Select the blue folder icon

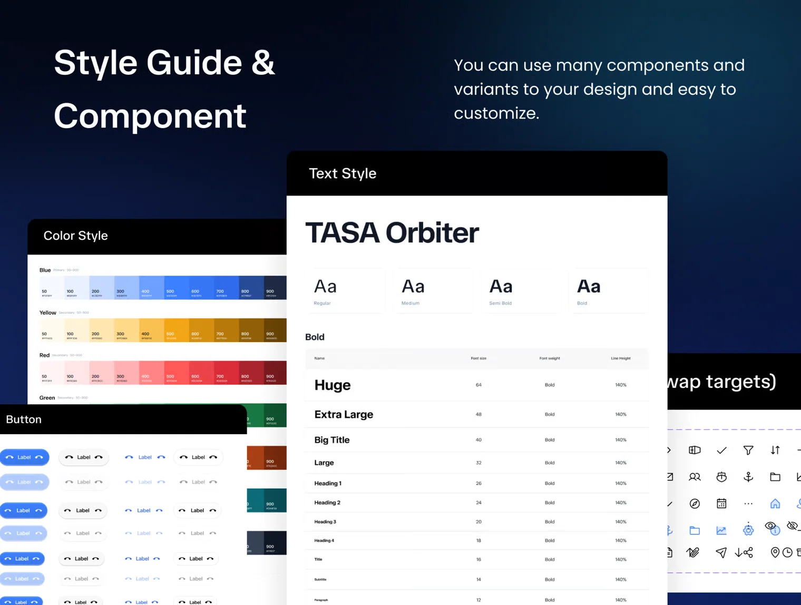coord(695,531)
